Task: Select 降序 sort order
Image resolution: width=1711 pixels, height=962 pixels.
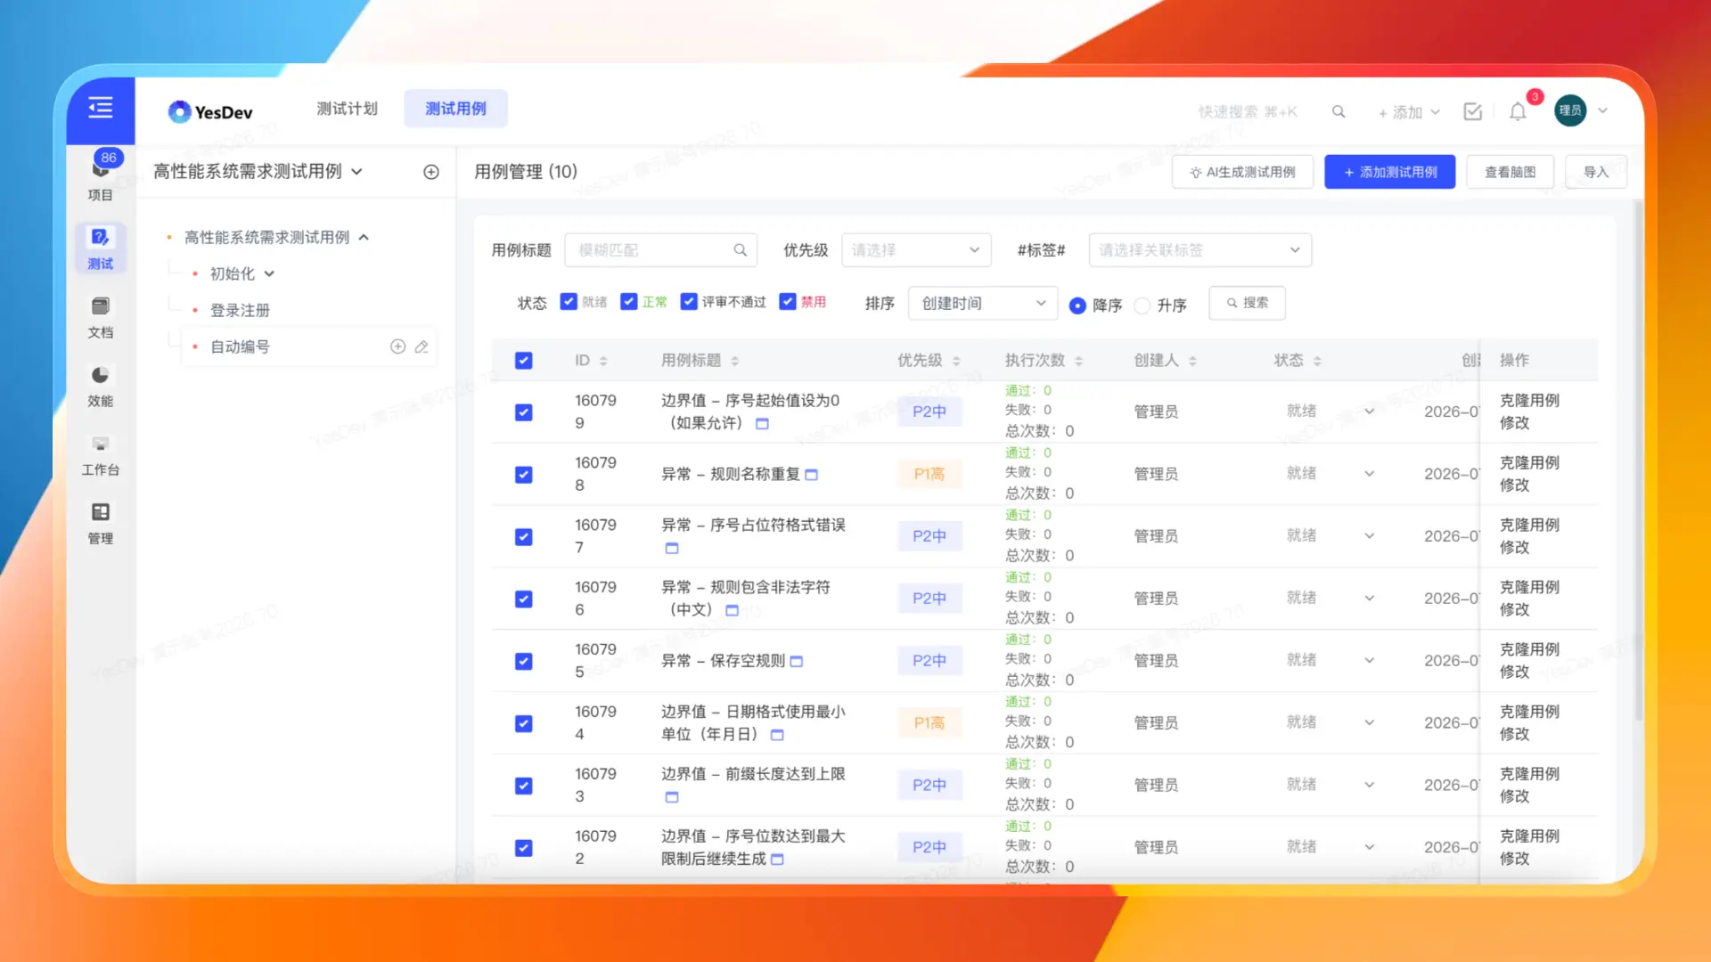Action: pos(1077,306)
